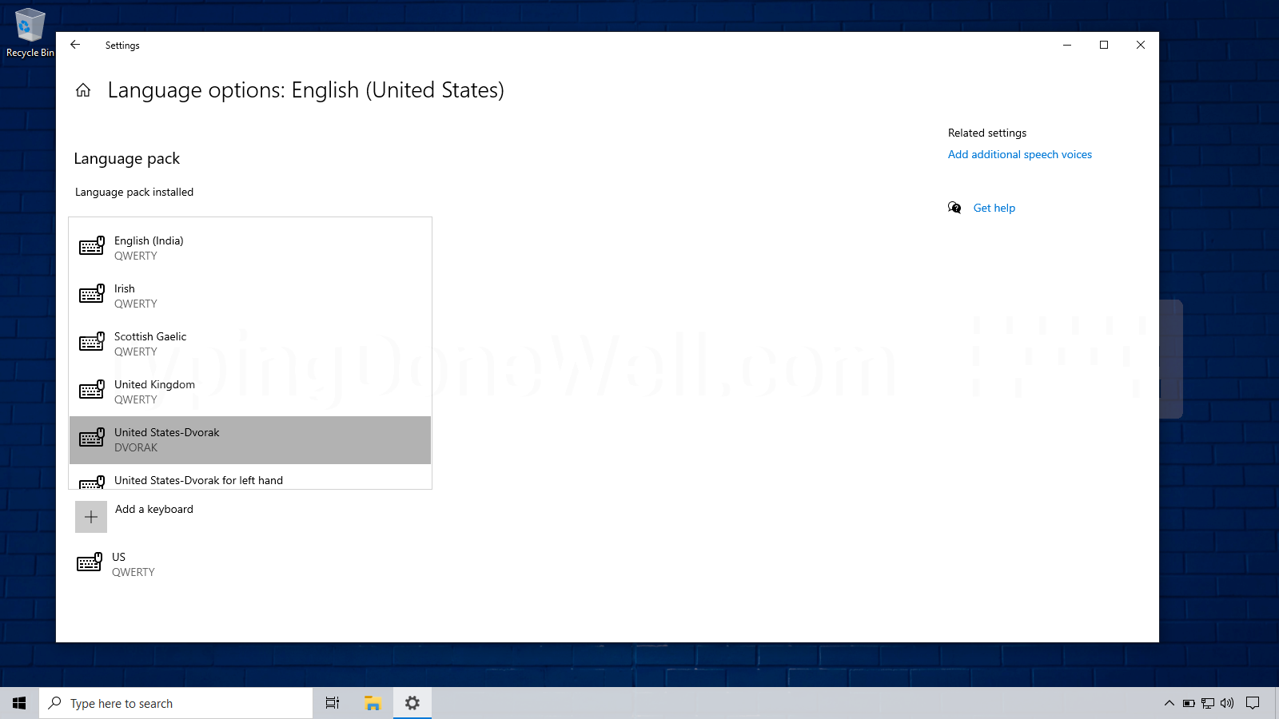Select the United Kingdom QWERTY keyboard
This screenshot has height=719, width=1279.
(240, 391)
